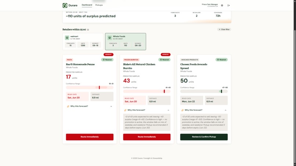296x166 pixels.
Task: Click Review & Confirm Pickup button
Action: [204, 137]
